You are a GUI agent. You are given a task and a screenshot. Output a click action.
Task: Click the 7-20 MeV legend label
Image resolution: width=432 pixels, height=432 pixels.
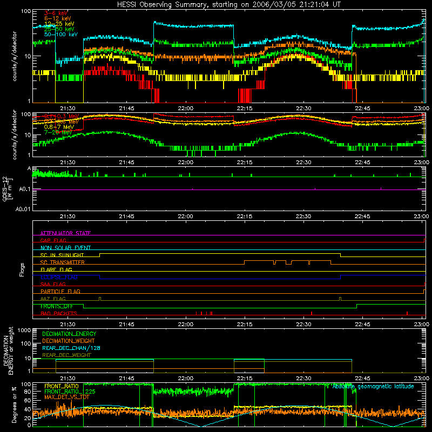(x=58, y=132)
